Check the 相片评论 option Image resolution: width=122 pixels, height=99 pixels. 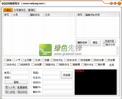click(83, 65)
